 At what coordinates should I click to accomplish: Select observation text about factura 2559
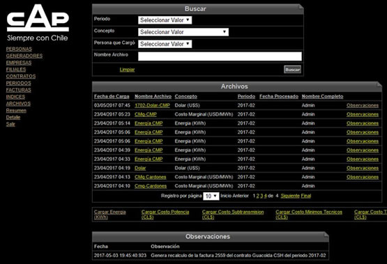point(238,256)
